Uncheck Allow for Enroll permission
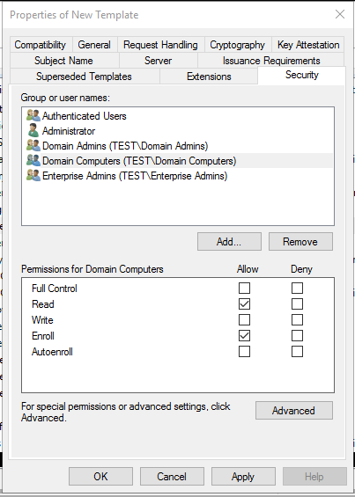 244,336
